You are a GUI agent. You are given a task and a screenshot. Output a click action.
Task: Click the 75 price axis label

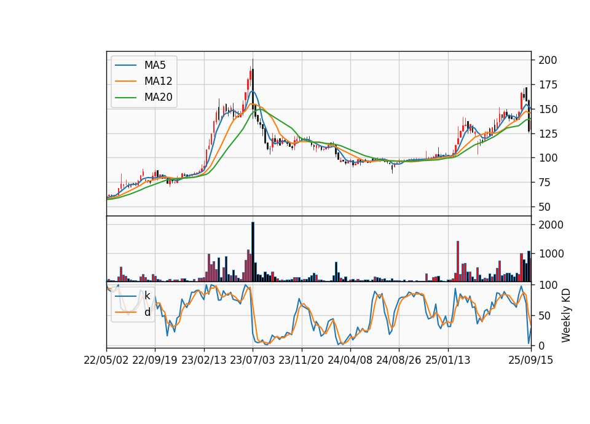545,183
